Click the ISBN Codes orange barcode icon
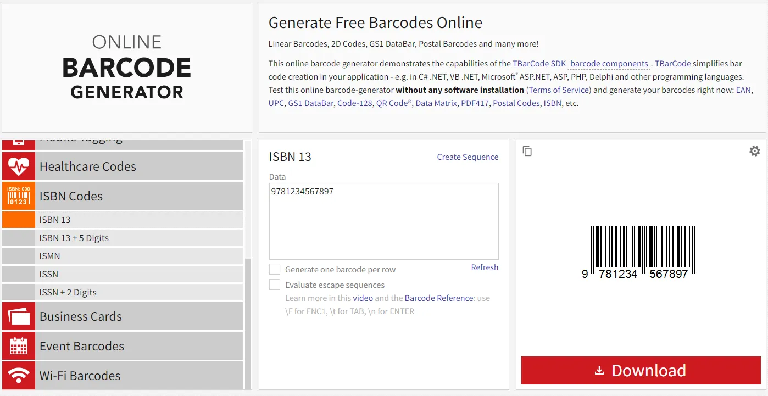This screenshot has height=396, width=768. click(x=19, y=196)
